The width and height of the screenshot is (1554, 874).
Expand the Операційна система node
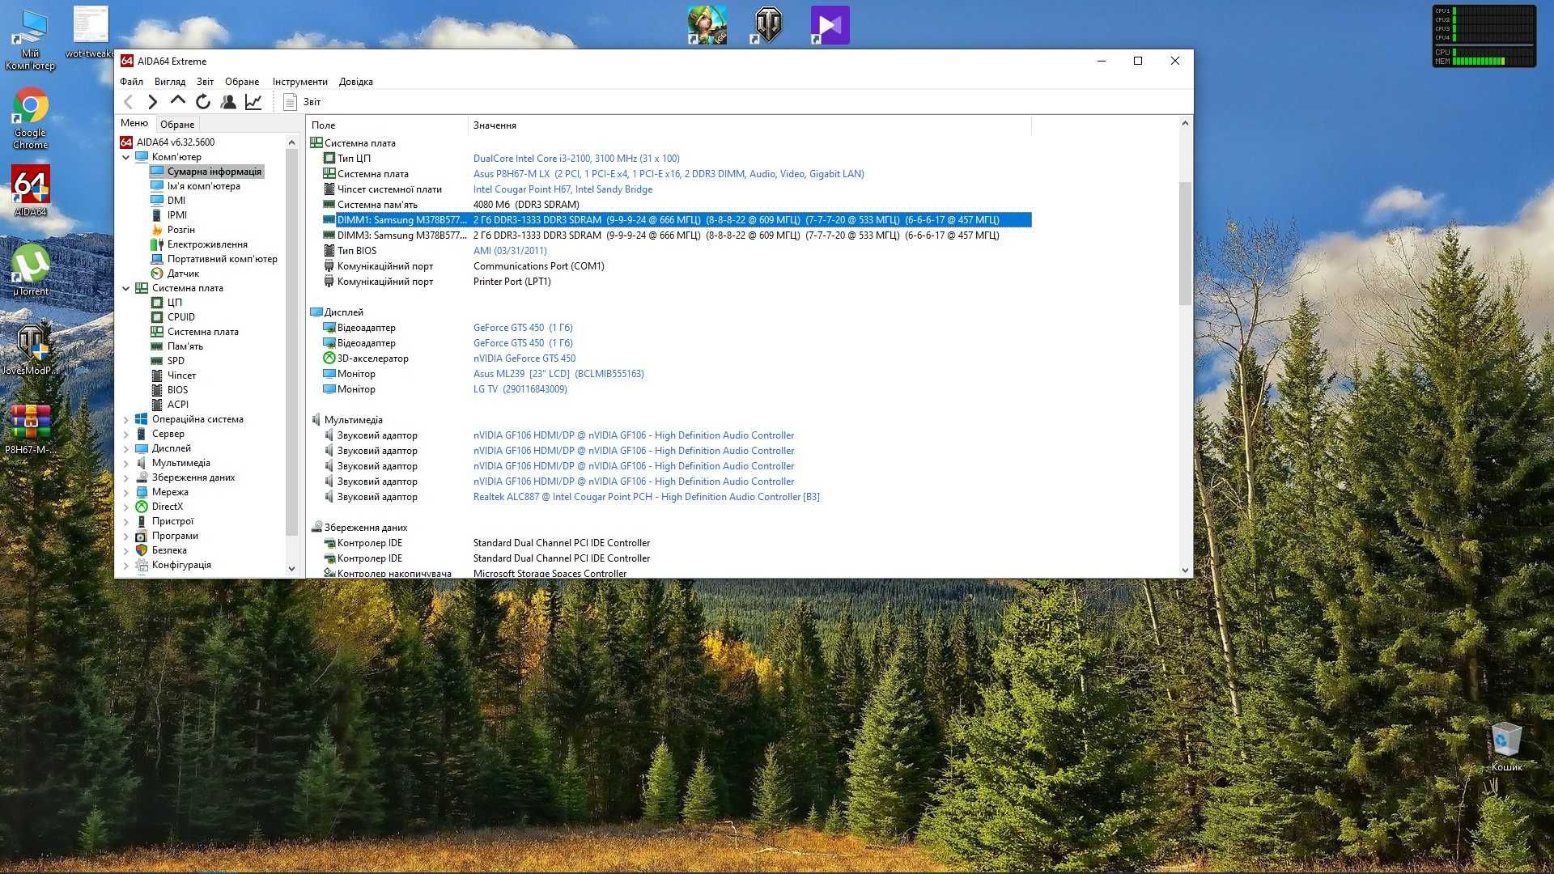(126, 419)
